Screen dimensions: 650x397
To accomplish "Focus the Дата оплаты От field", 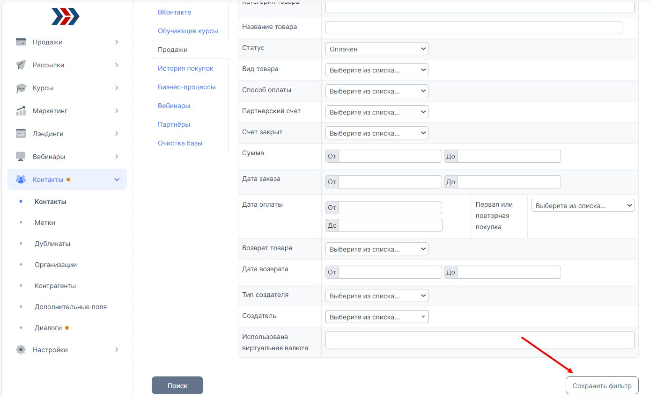I will [x=390, y=208].
